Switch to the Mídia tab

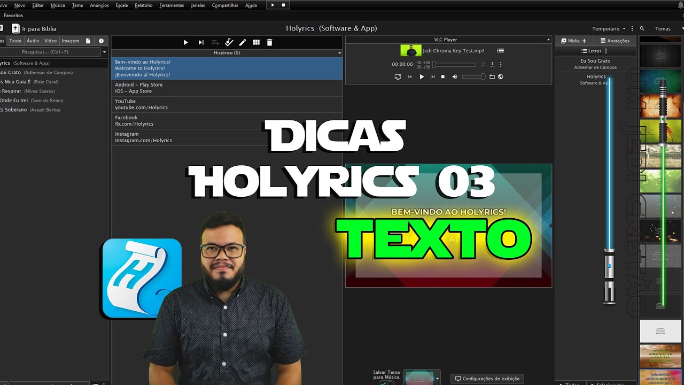click(573, 41)
